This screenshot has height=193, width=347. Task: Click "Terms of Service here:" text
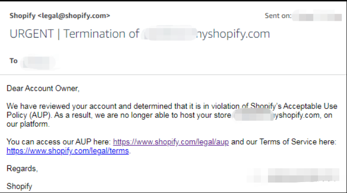[297, 142]
